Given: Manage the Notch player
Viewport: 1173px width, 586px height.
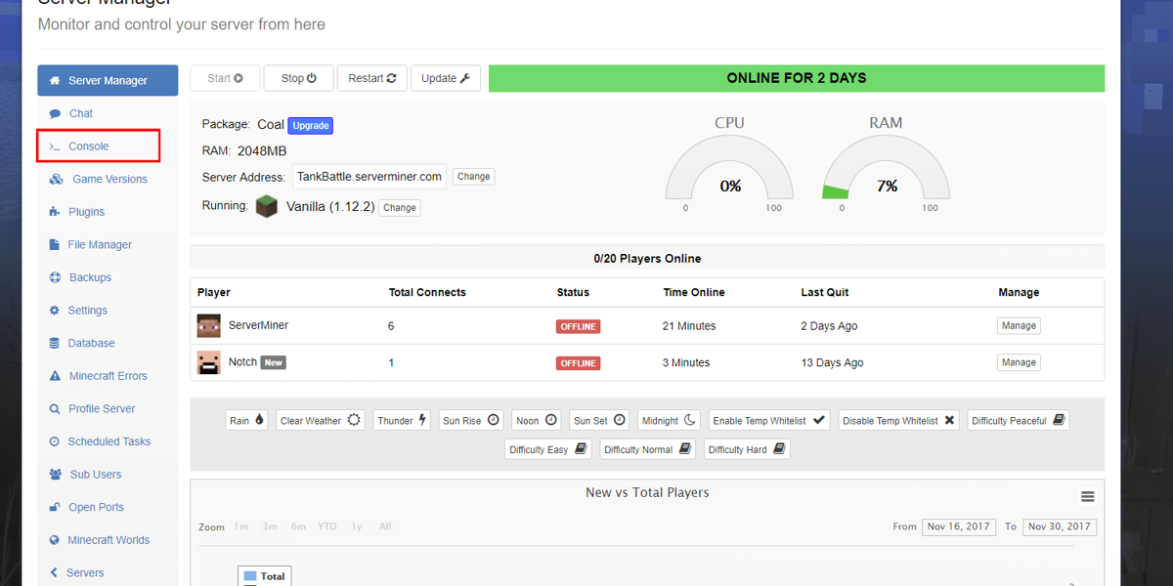Looking at the screenshot, I should point(1019,362).
